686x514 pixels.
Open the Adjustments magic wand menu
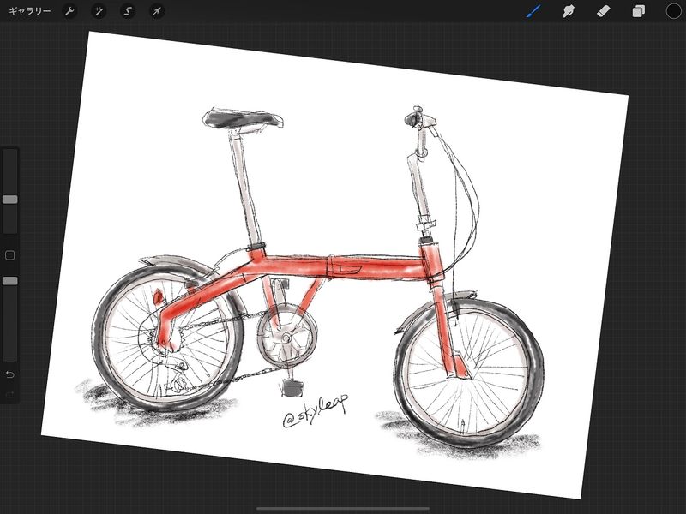(99, 12)
